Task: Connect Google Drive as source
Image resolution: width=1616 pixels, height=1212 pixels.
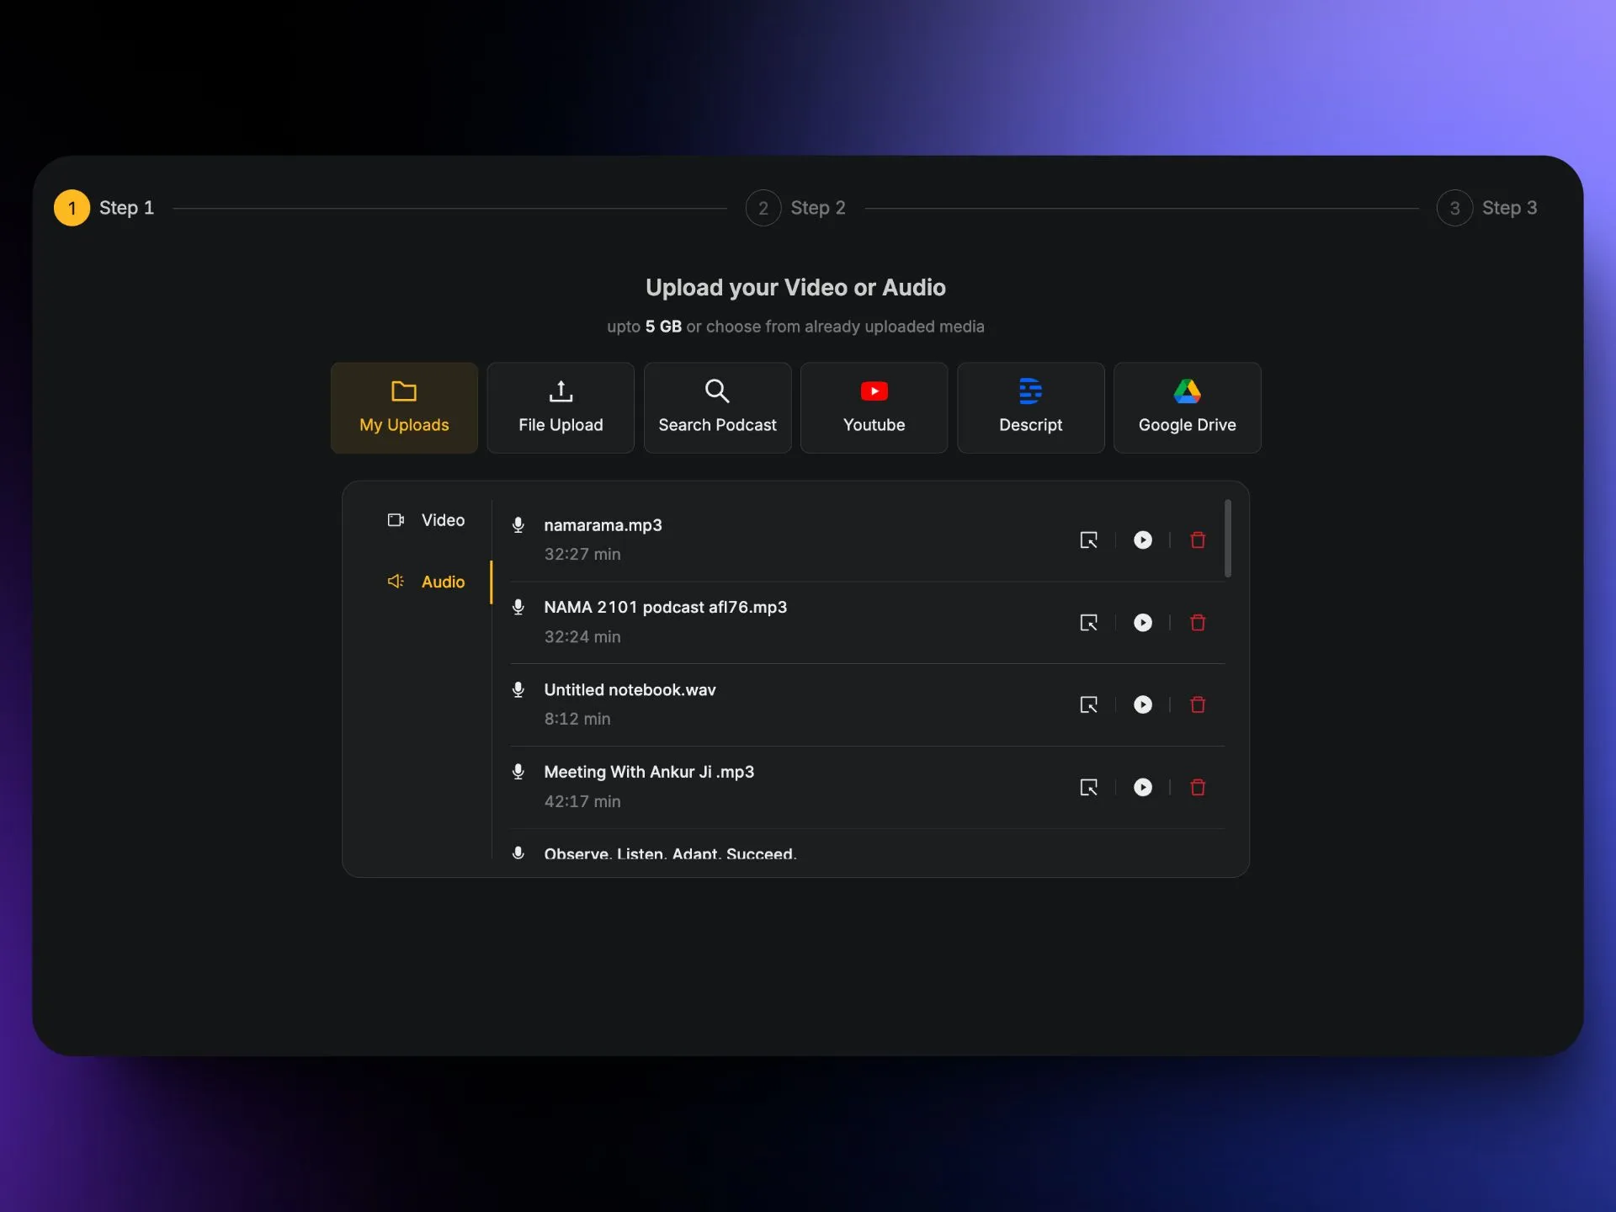Action: click(x=1187, y=407)
